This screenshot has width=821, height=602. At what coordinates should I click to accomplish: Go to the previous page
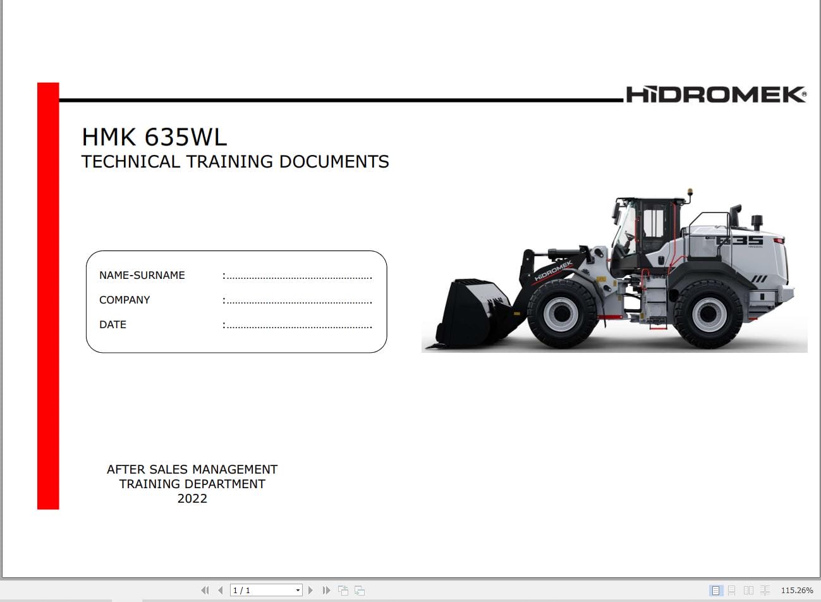tap(220, 590)
